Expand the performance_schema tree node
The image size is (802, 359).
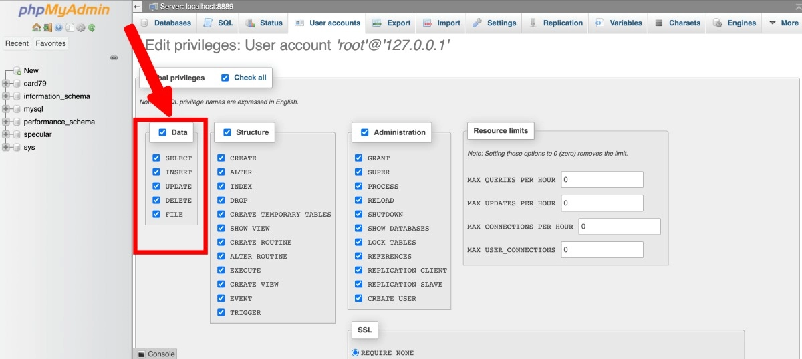click(6, 122)
